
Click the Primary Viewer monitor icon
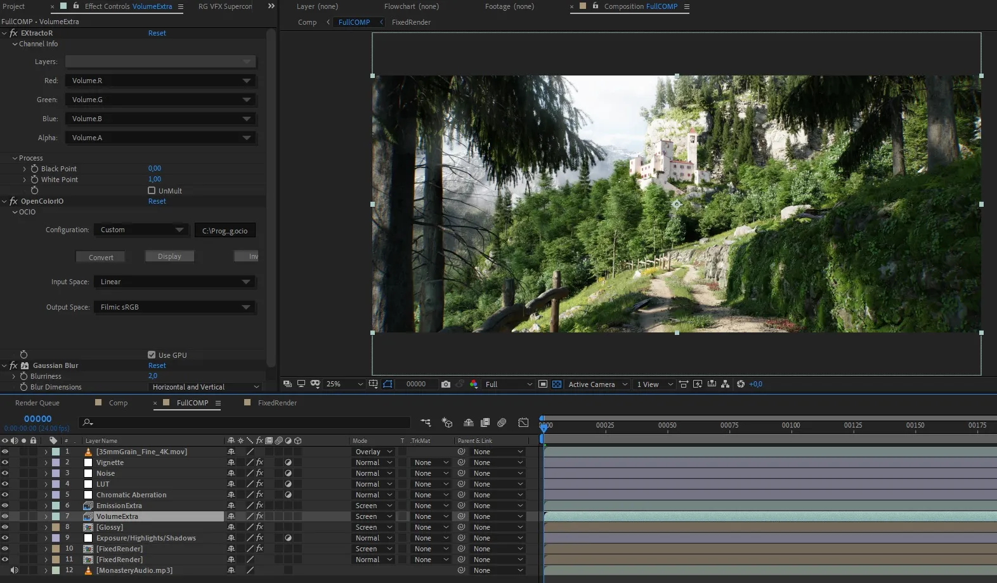[301, 384]
